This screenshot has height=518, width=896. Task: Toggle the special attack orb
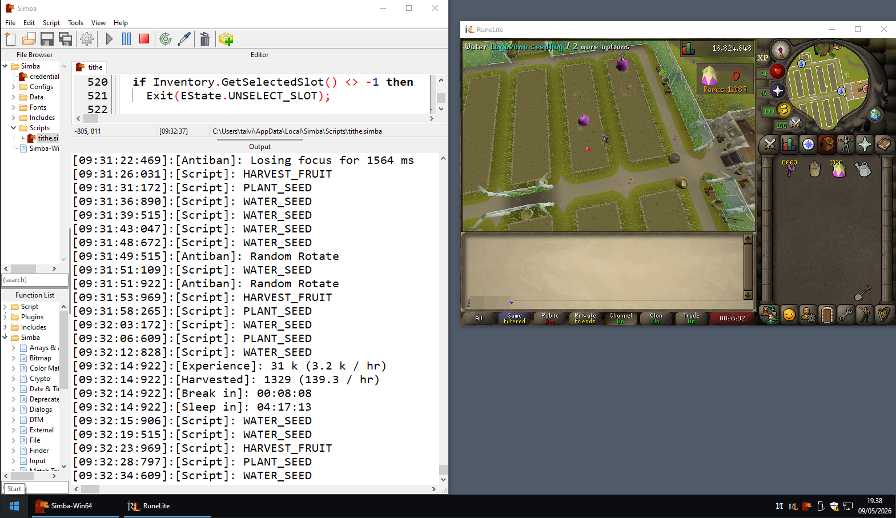tap(796, 123)
